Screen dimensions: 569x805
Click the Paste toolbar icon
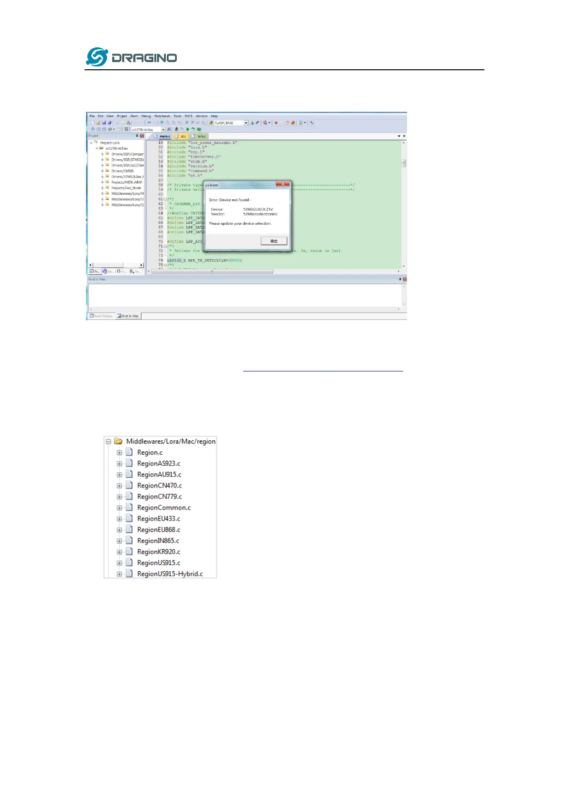pyautogui.click(x=129, y=123)
